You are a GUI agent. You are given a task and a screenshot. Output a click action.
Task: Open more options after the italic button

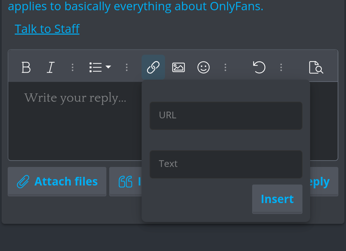(x=73, y=67)
